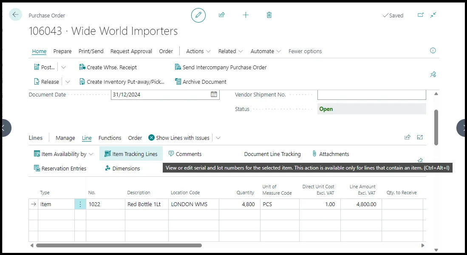Expand Automate menu
467x255 pixels.
(266, 51)
